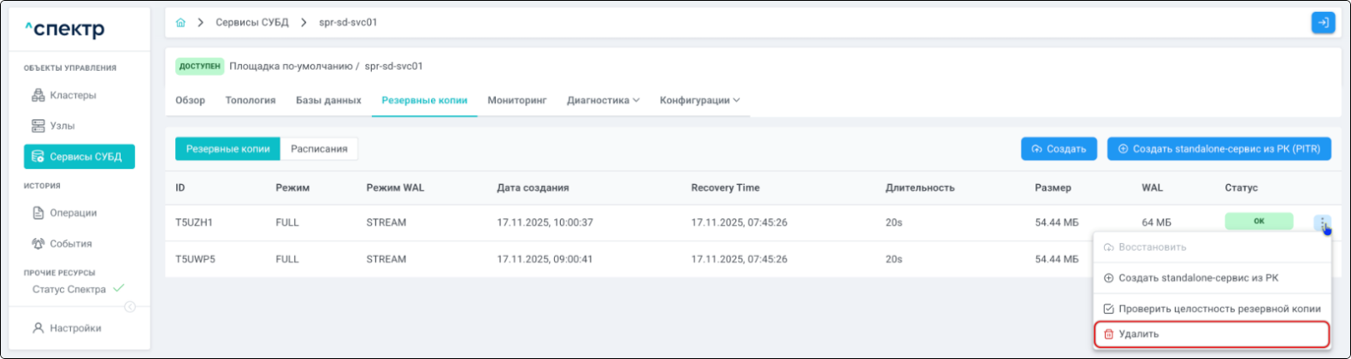Screen dimensions: 1351x359
Task: Click the logout icon button top right
Action: [x=1322, y=23]
